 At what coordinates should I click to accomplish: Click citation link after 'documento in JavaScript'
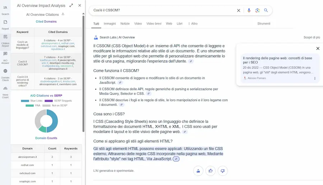(120, 82)
